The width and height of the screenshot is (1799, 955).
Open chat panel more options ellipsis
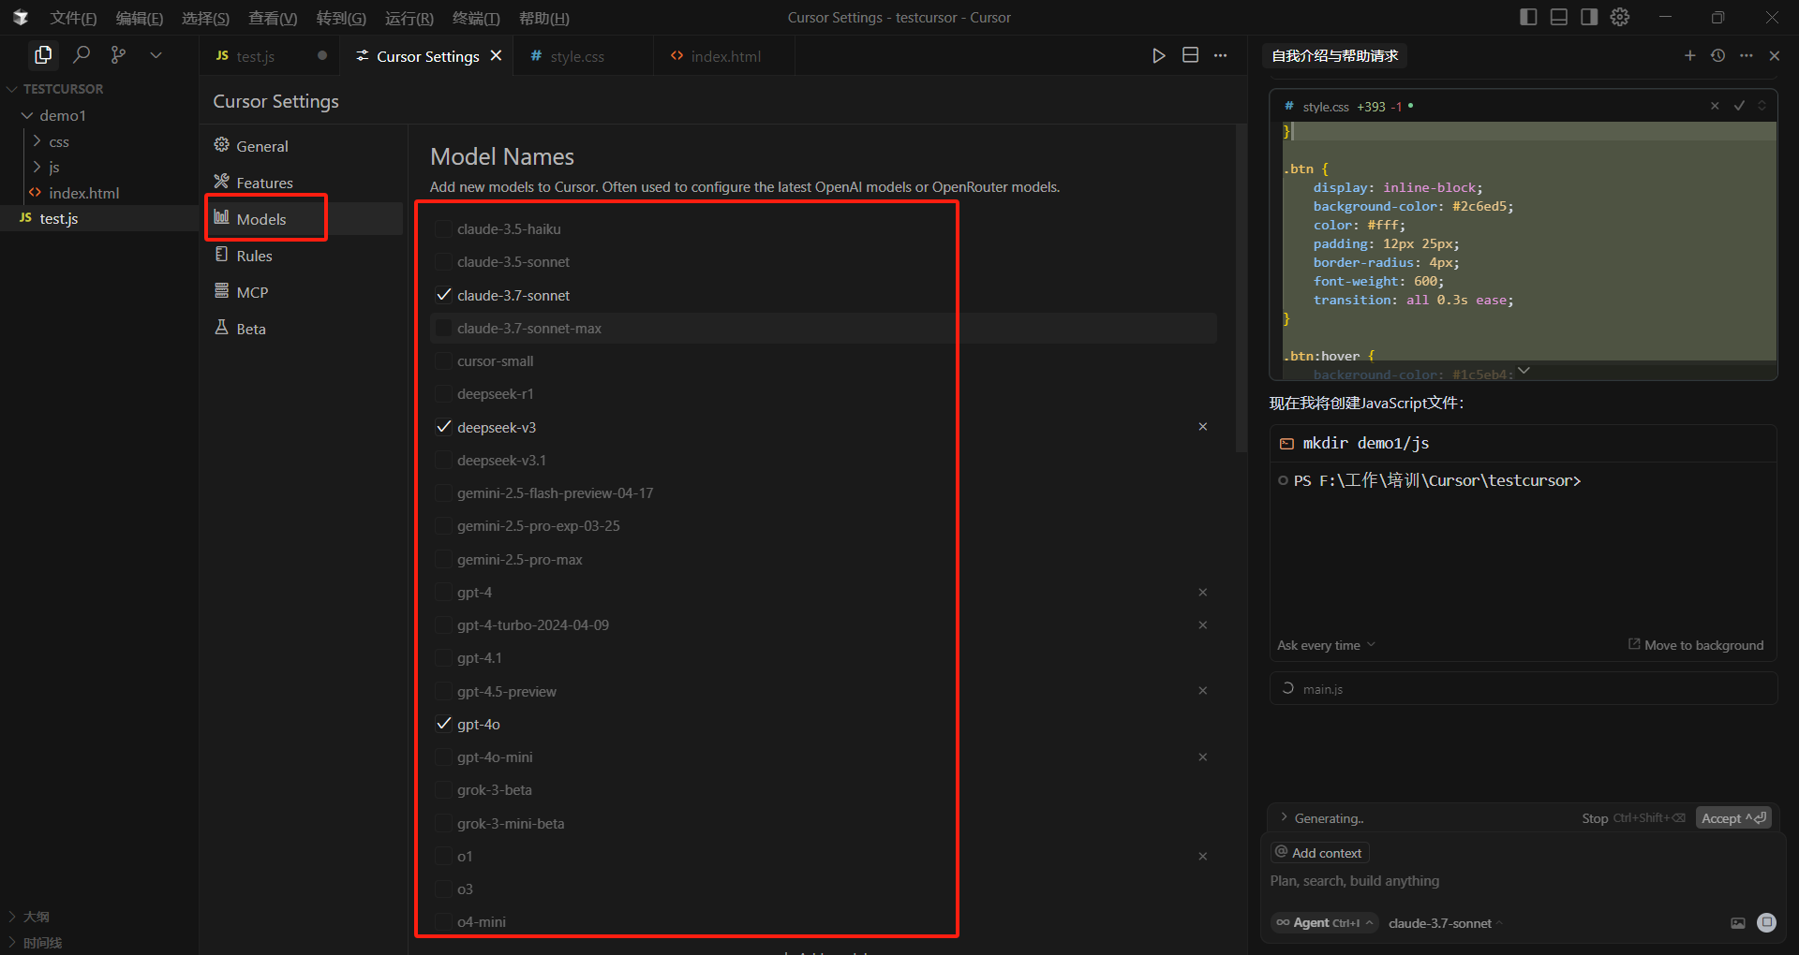[x=1746, y=56]
